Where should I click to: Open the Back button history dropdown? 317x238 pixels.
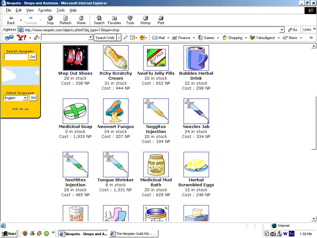pyautogui.click(x=21, y=20)
